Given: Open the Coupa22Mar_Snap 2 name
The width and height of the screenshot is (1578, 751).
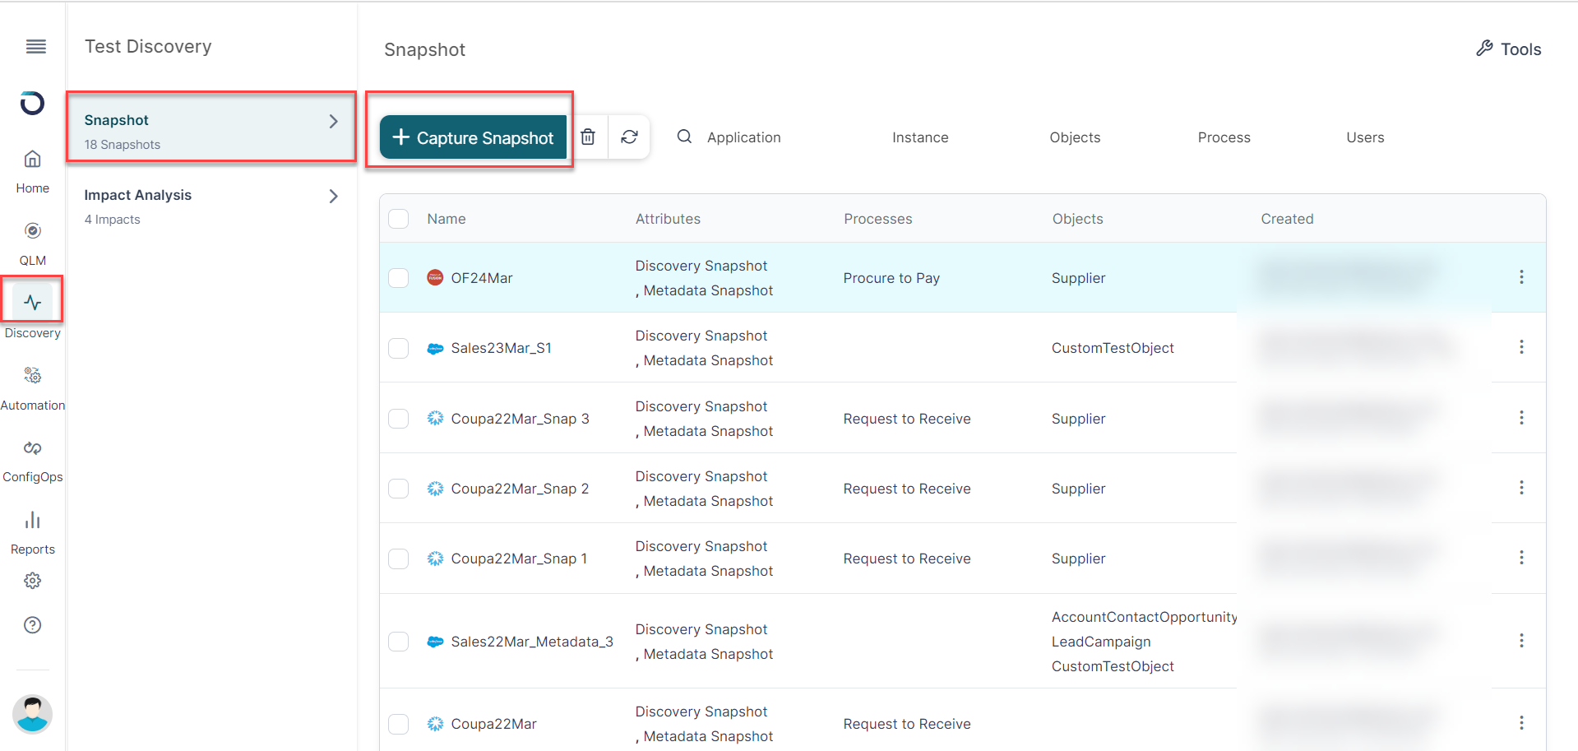Looking at the screenshot, I should click(520, 489).
